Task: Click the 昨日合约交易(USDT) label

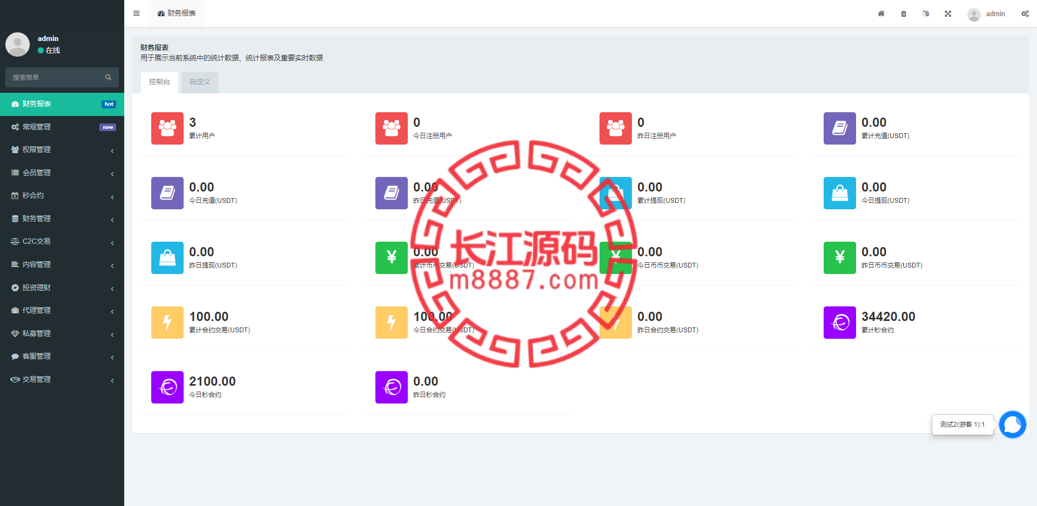Action: tap(668, 330)
